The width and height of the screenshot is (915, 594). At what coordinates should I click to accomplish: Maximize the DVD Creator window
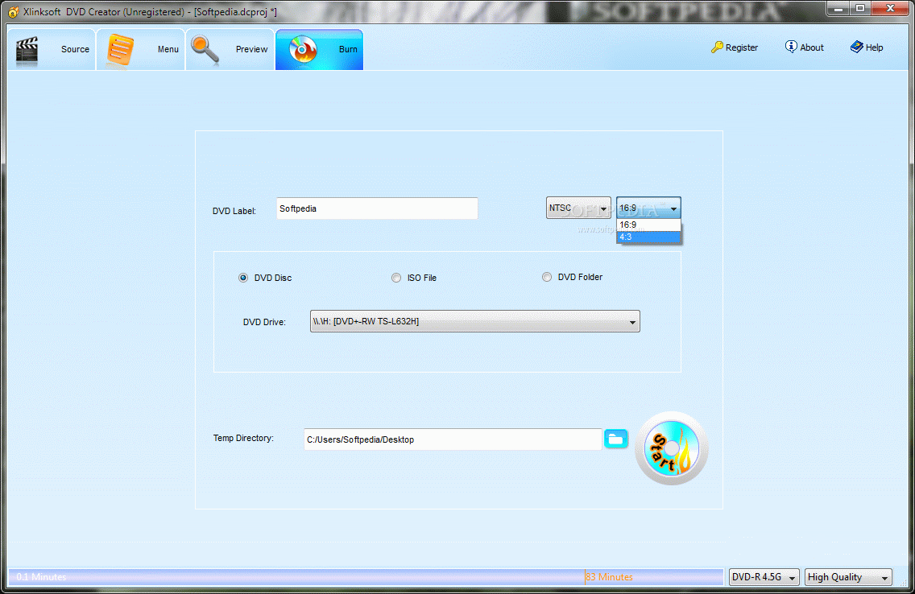pyautogui.click(x=860, y=8)
